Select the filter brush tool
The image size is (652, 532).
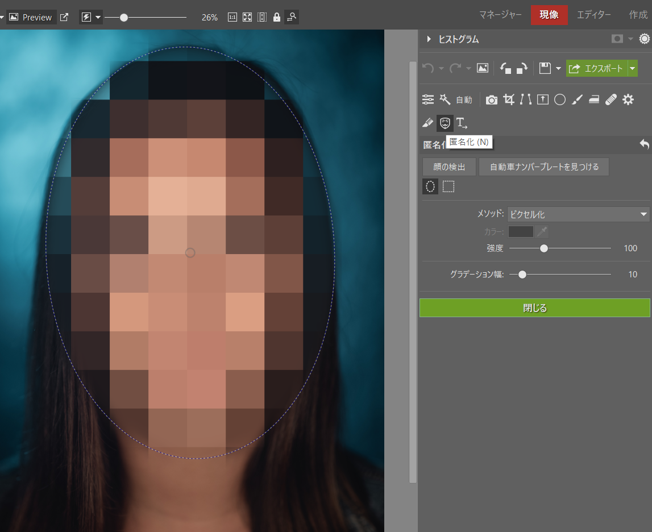[577, 99]
